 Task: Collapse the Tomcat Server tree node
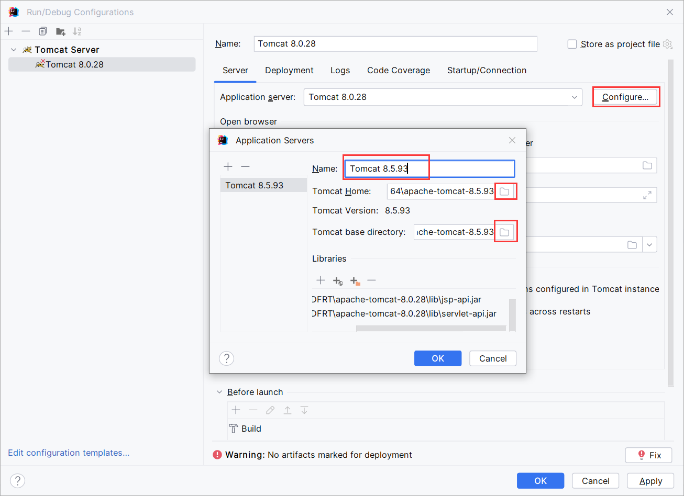click(14, 50)
